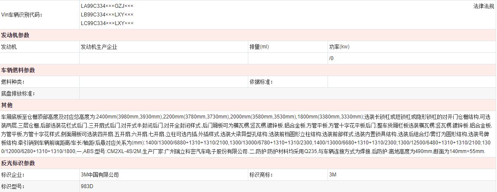Click the 标识型号 label
The image size is (497, 192).
point(13,187)
